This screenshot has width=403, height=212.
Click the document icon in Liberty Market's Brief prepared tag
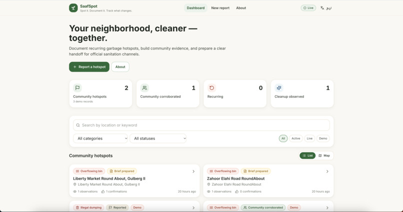[x=111, y=171]
